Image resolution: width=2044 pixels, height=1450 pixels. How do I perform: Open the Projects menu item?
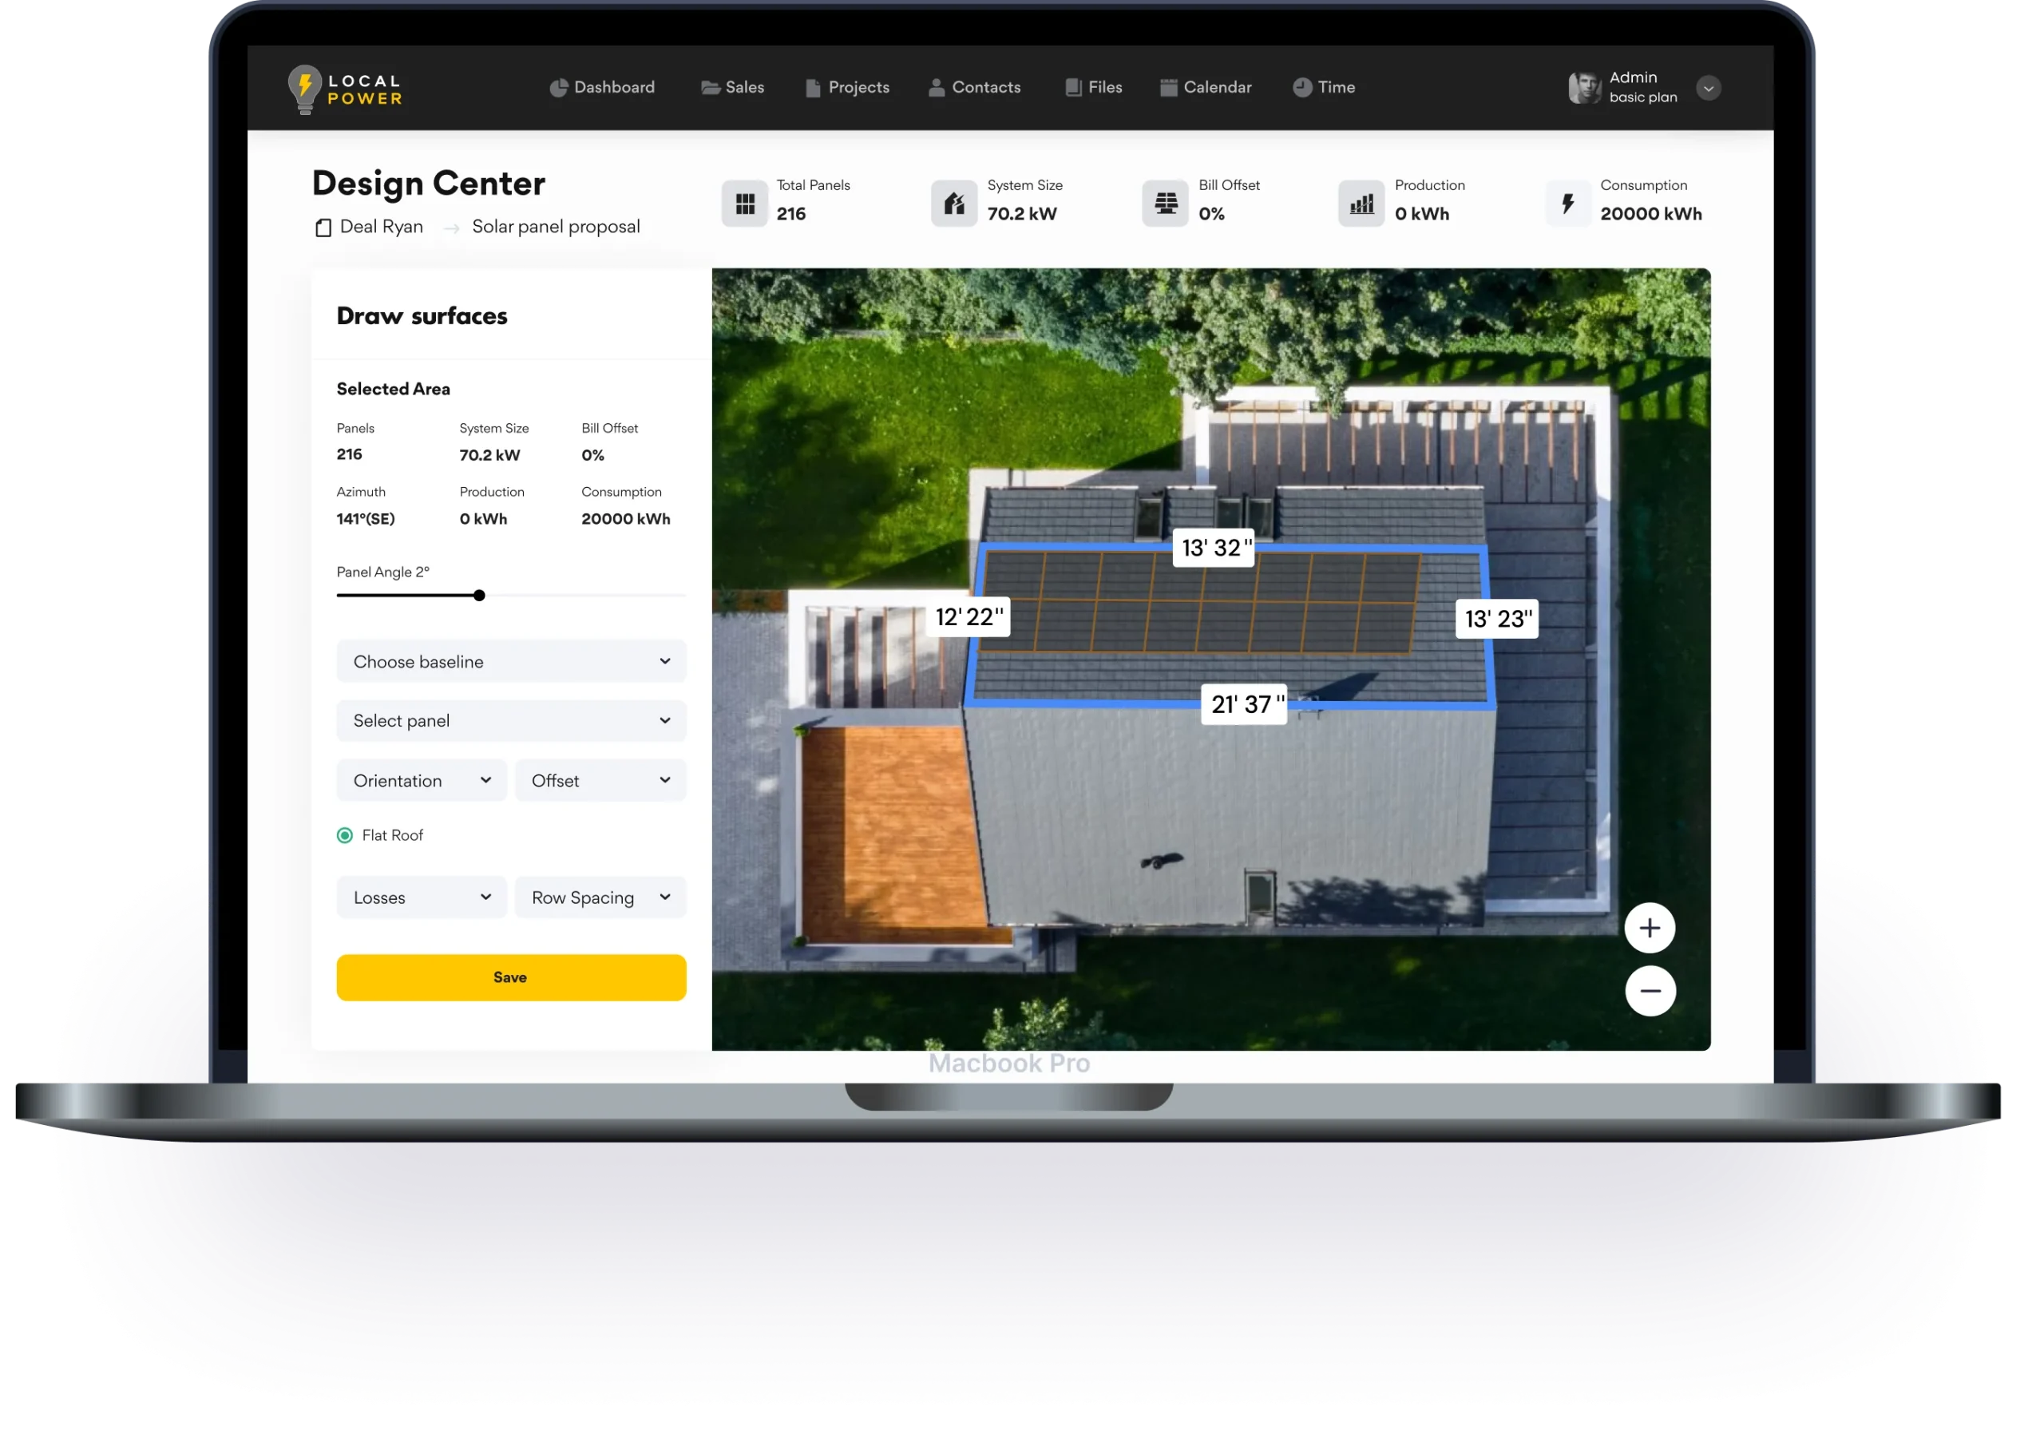click(847, 88)
